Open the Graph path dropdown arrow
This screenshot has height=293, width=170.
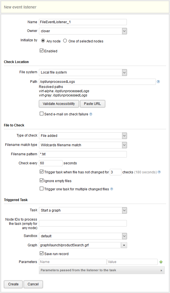click(x=124, y=245)
